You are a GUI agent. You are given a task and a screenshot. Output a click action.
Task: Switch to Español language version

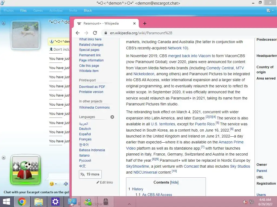coord(85,134)
